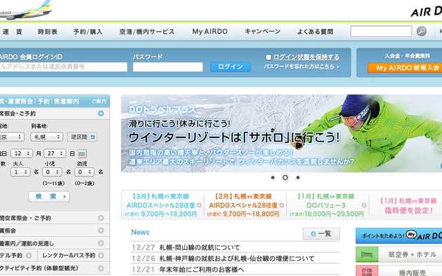Click the password input field

tap(168, 67)
